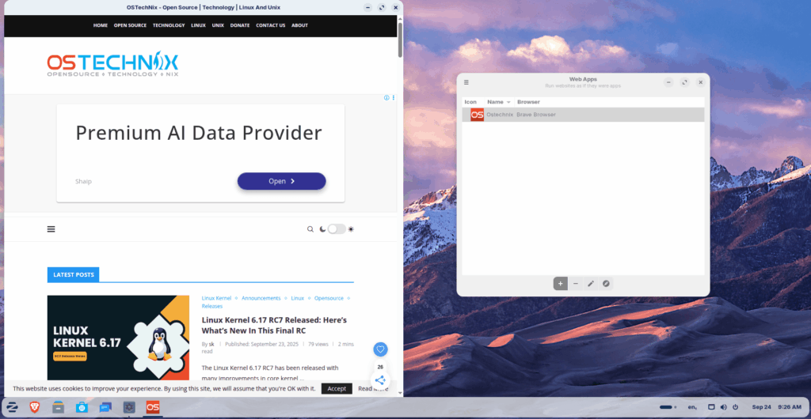This screenshot has height=419, width=811.
Task: Open author sk link
Action: [211, 344]
